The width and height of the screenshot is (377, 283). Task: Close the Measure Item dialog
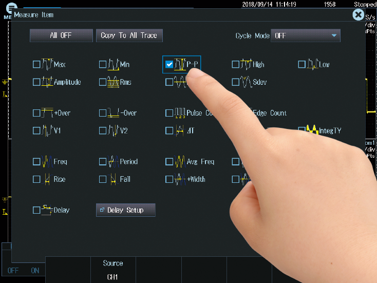pyautogui.click(x=358, y=15)
